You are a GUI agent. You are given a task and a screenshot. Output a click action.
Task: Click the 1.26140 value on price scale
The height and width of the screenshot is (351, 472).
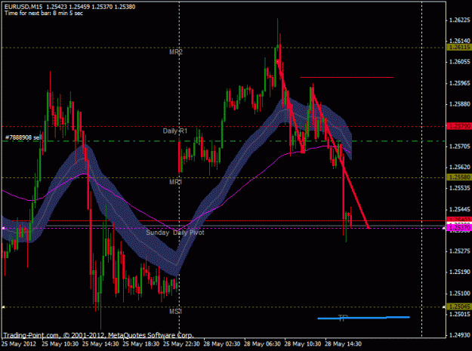coord(459,41)
